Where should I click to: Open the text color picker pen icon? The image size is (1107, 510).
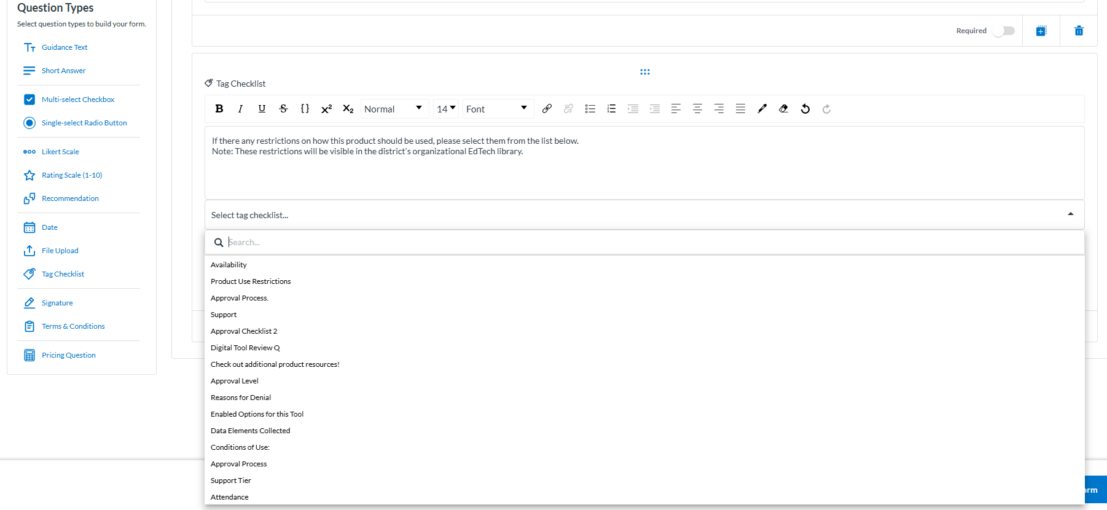pyautogui.click(x=762, y=109)
